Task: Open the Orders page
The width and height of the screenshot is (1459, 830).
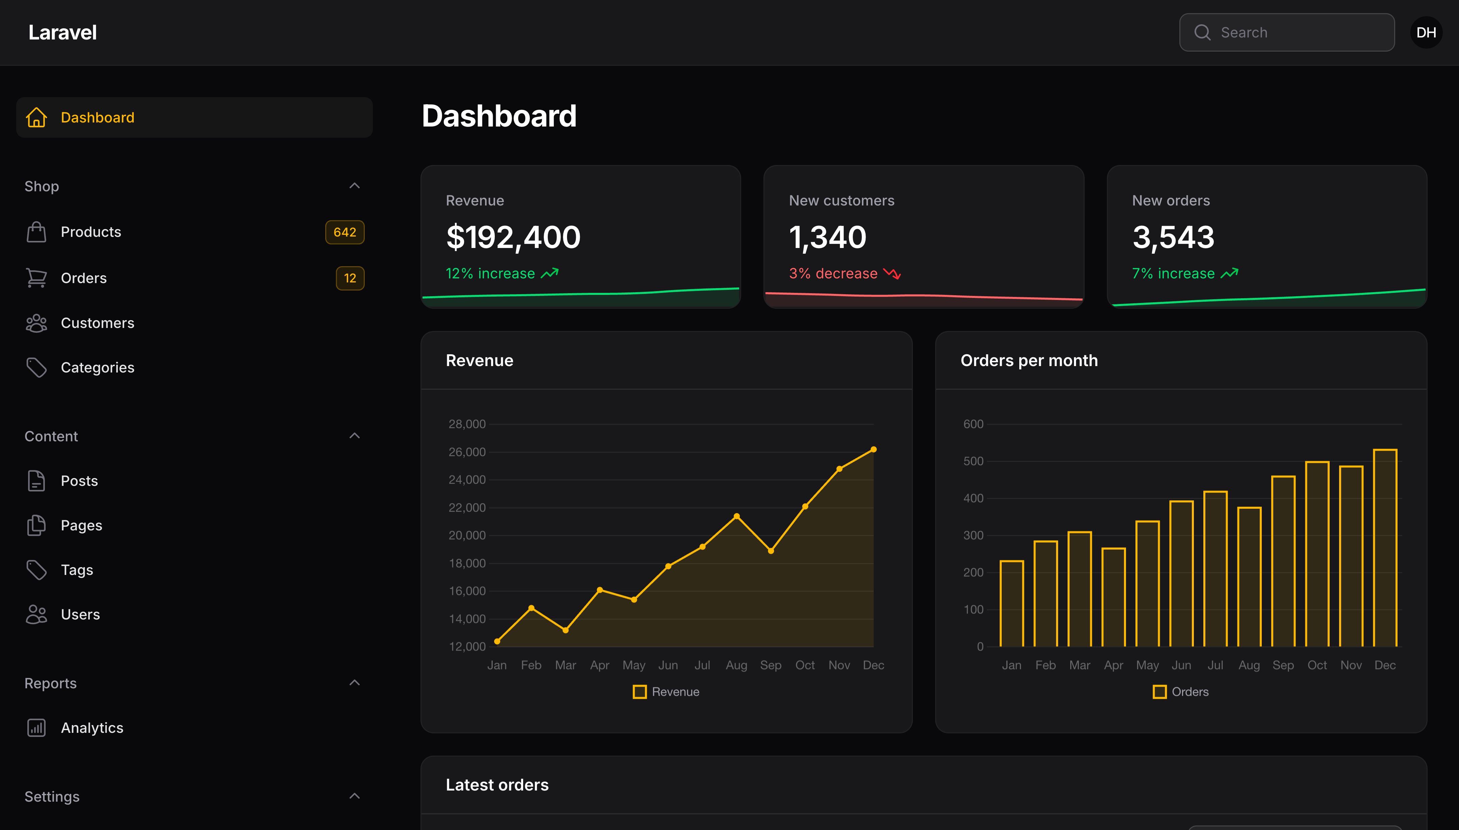Action: tap(195, 278)
